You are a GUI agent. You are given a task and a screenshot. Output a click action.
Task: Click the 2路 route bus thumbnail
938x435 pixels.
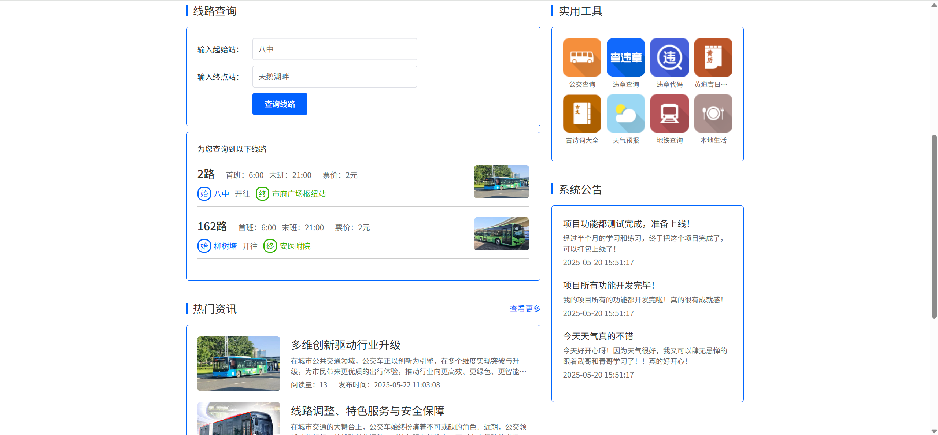[x=501, y=182]
